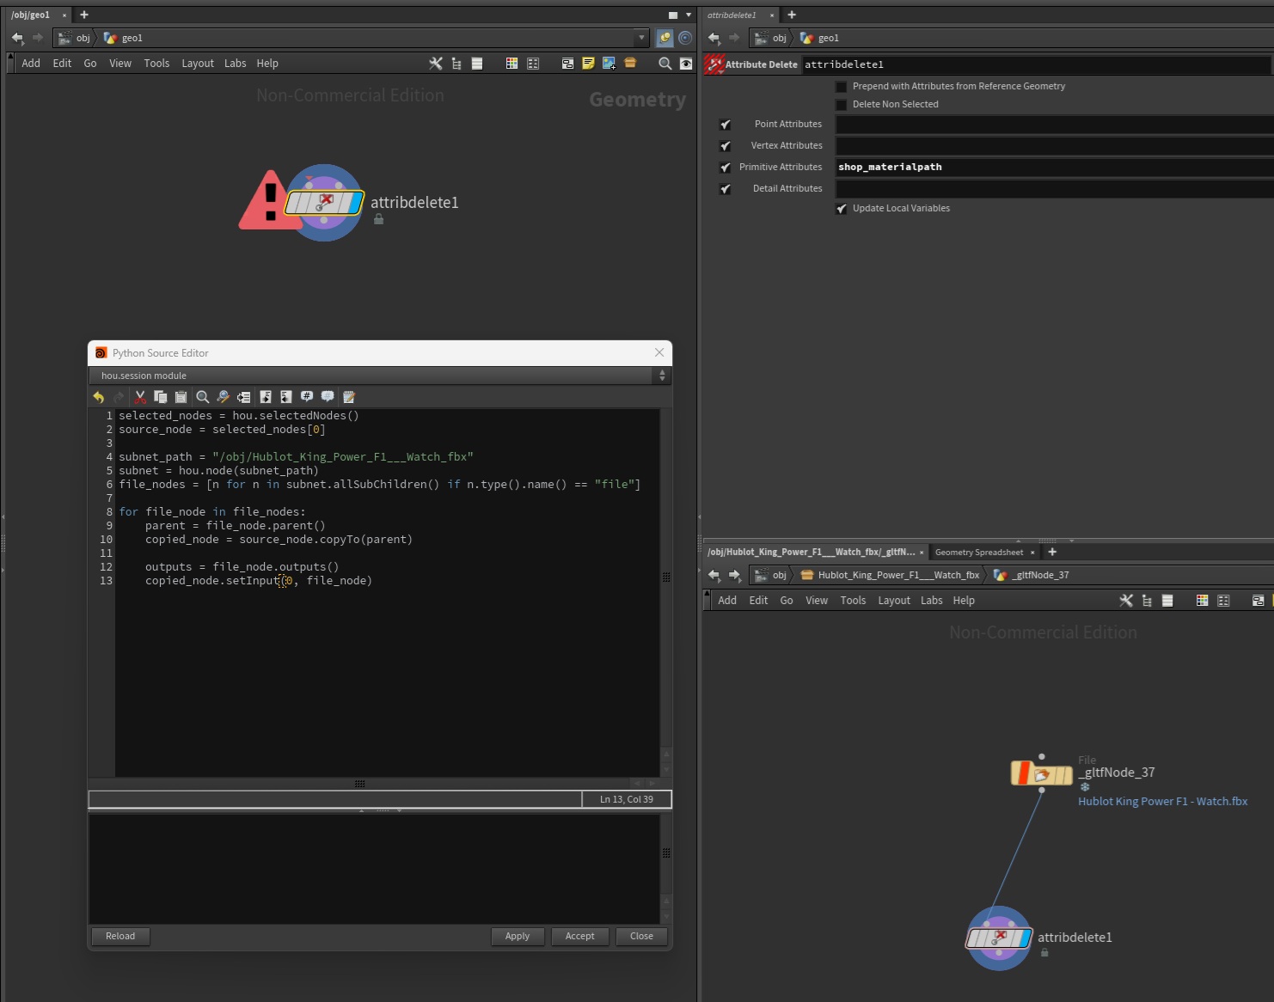
Task: Open the pane options arrow at top right of network pane
Action: click(689, 15)
